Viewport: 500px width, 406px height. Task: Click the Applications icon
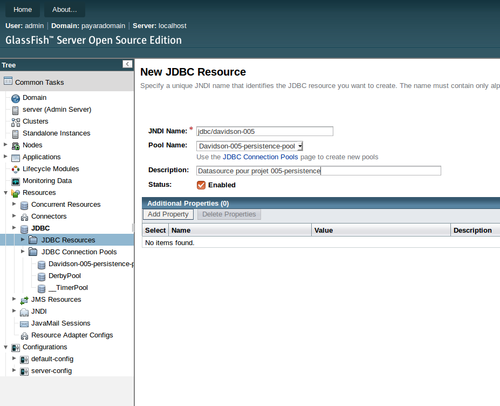[x=15, y=158]
